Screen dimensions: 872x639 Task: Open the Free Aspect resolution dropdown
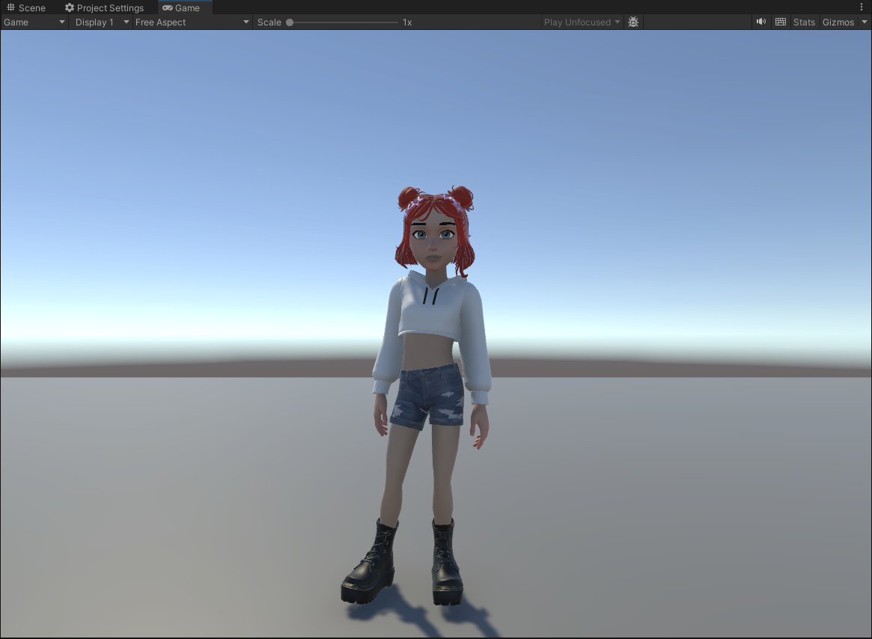pyautogui.click(x=191, y=22)
